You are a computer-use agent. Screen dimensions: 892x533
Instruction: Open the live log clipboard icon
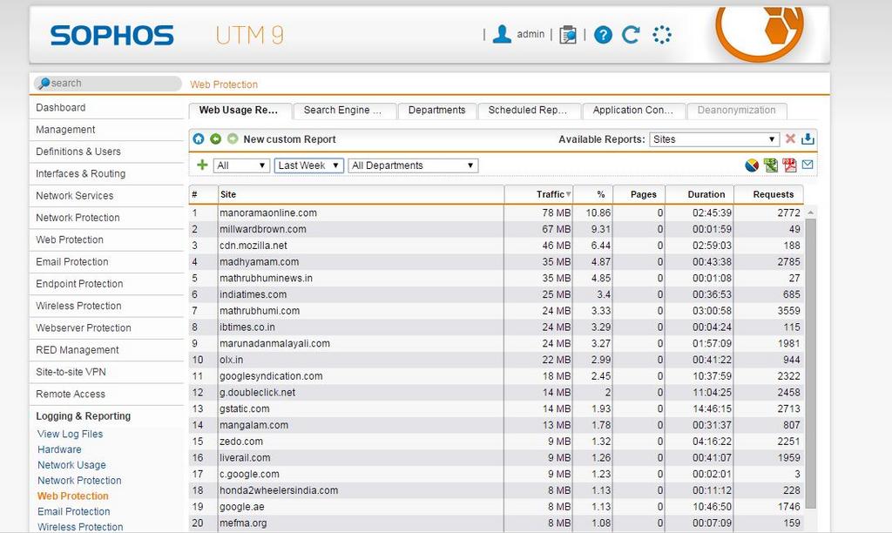tap(568, 35)
